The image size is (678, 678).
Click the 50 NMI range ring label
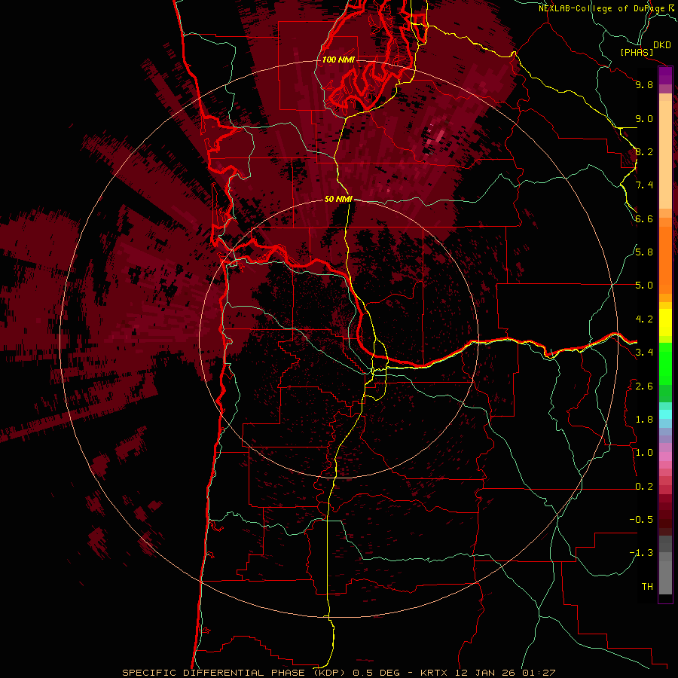338,199
